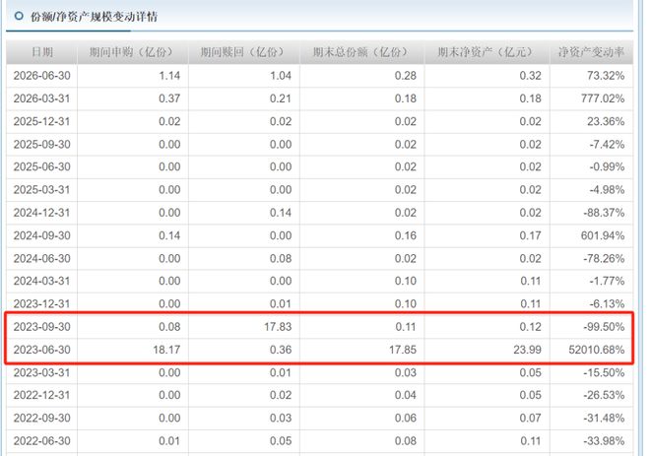Click the 18.17 subscription value
The height and width of the screenshot is (456, 650).
tap(166, 350)
